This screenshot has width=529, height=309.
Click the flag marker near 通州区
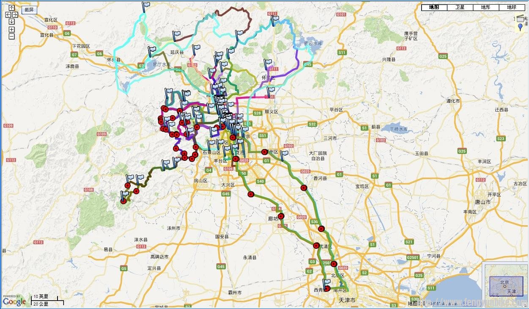coord(284,155)
